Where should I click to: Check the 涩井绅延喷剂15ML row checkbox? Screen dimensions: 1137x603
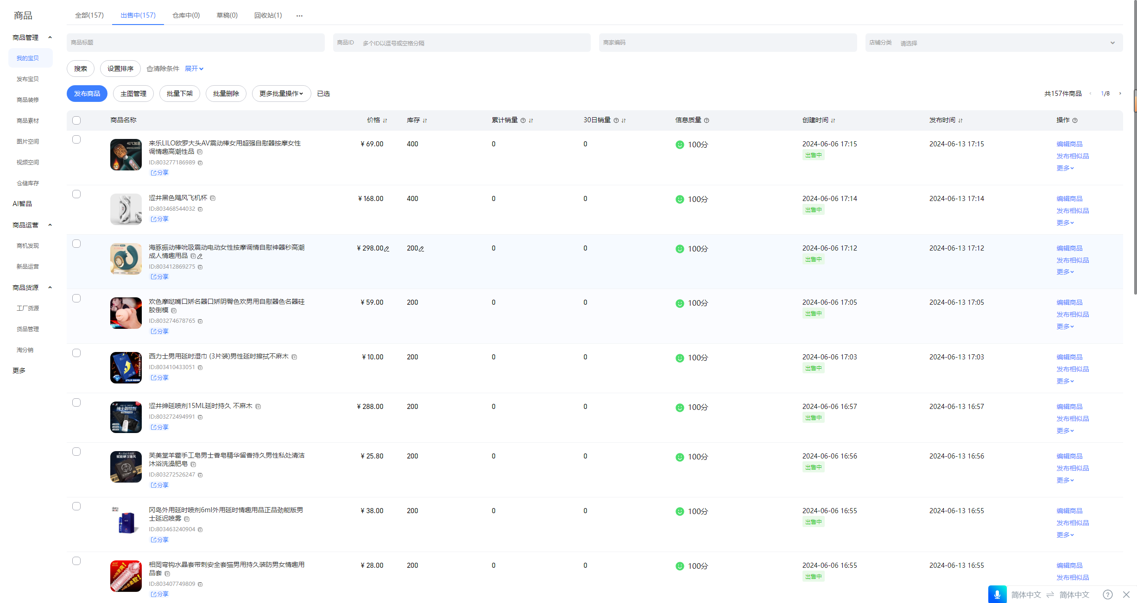(76, 402)
